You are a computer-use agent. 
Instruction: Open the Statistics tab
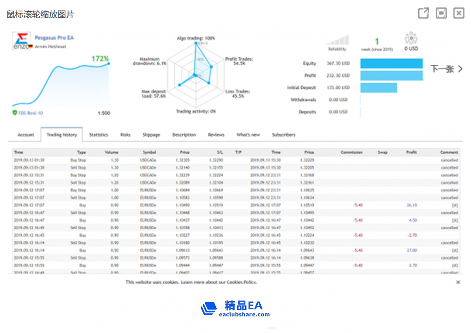click(x=99, y=135)
